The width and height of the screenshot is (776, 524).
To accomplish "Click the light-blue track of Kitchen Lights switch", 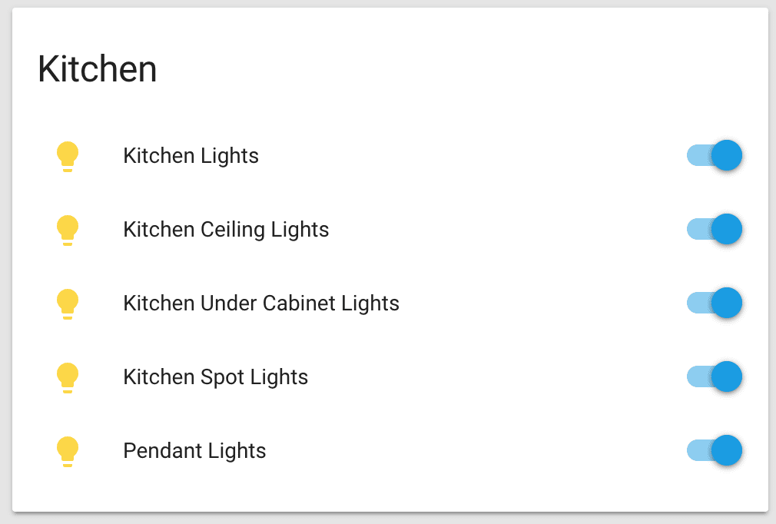I will (x=698, y=155).
